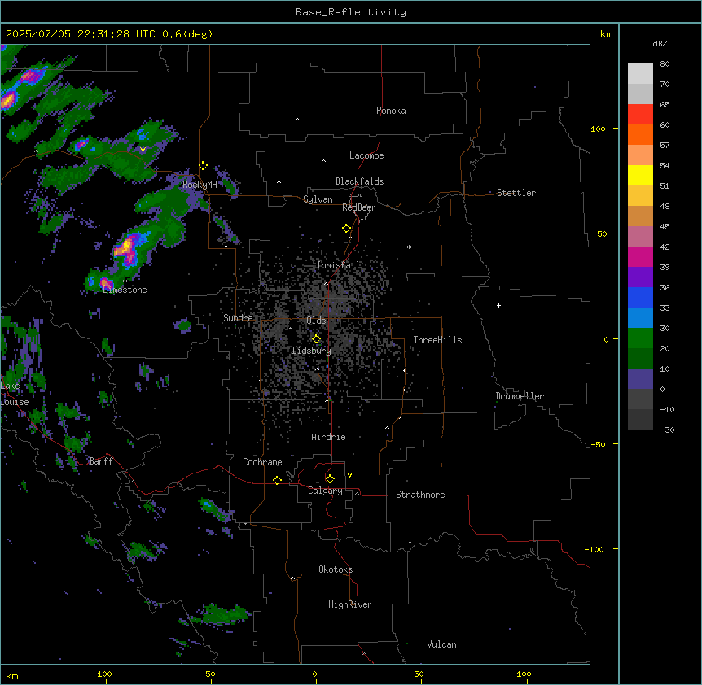This screenshot has width=702, height=685.
Task: Select the Olds label
Action: [x=316, y=321]
